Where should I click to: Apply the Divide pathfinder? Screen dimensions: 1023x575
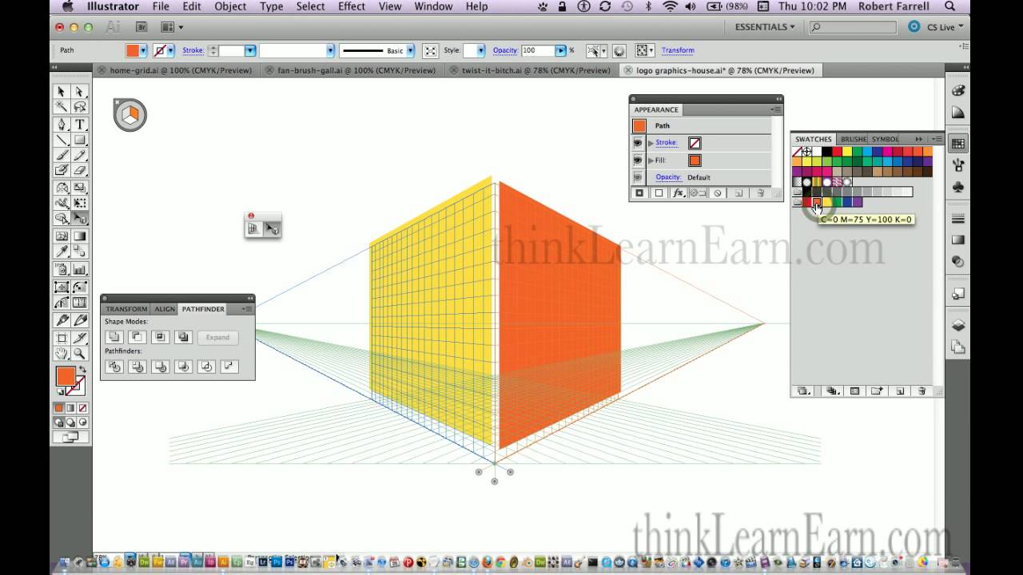114,367
